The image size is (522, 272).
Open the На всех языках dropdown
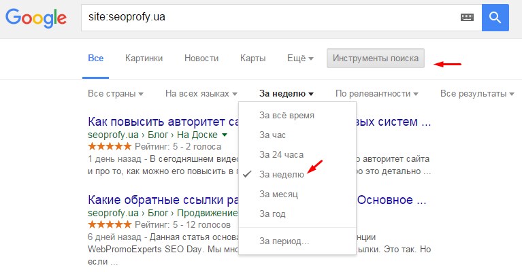click(x=201, y=93)
